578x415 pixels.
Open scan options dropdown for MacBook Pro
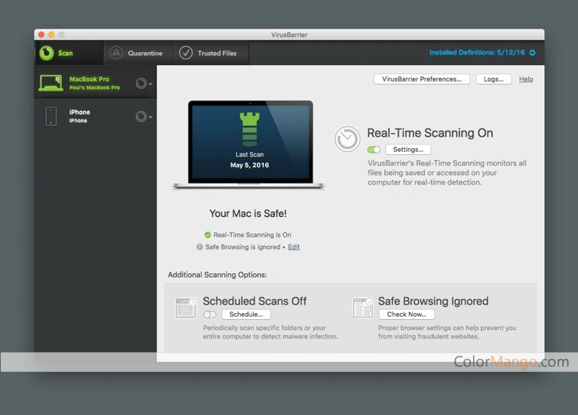point(143,84)
